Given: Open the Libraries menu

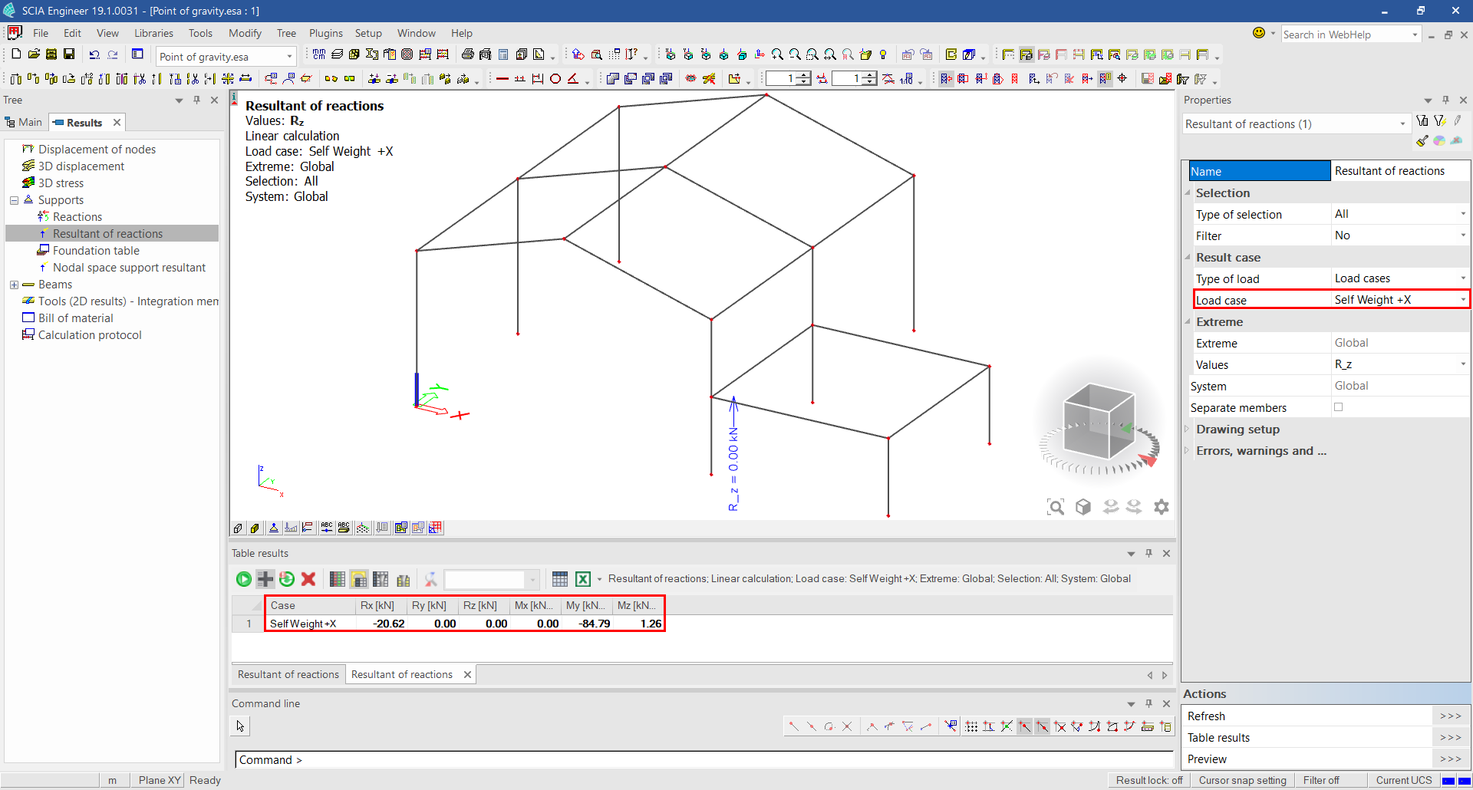Looking at the screenshot, I should [153, 33].
